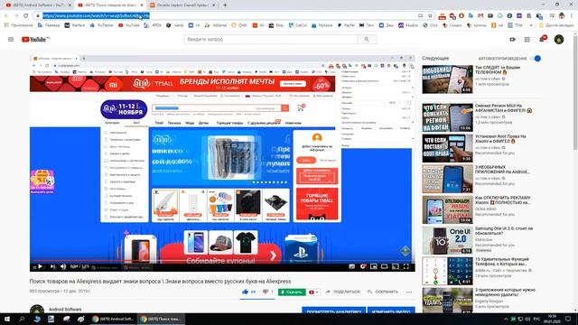Open the RuTracker bookmark

point(101,25)
